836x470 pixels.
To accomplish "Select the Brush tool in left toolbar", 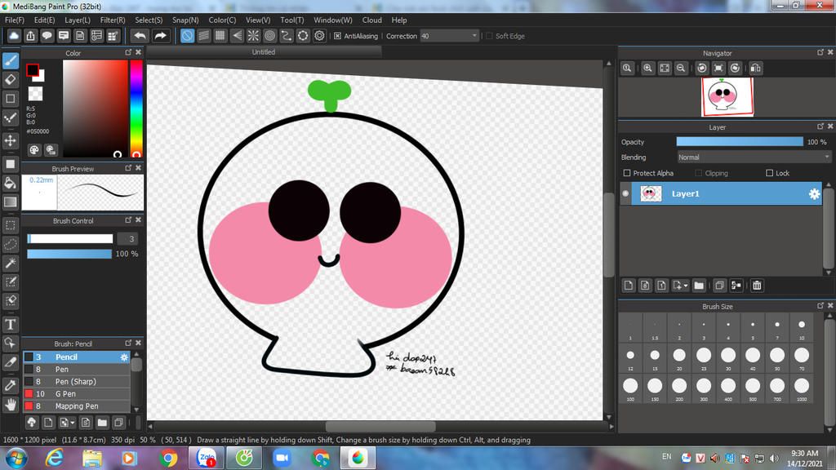I will pos(11,60).
